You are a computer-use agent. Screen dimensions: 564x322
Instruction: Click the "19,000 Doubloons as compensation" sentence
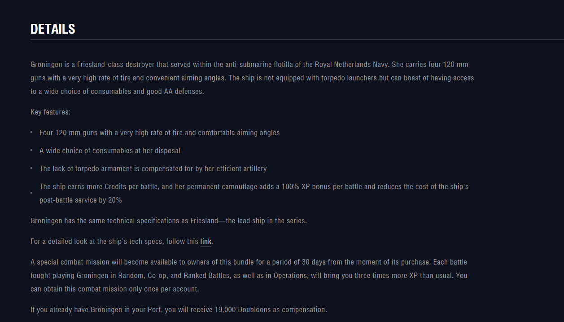tap(179, 310)
